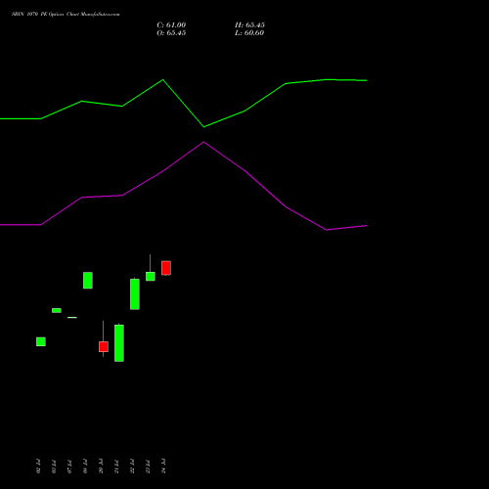This screenshot has height=489, width=489.
Task: Click the '24 Jul' date axis label
Action: [163, 467]
